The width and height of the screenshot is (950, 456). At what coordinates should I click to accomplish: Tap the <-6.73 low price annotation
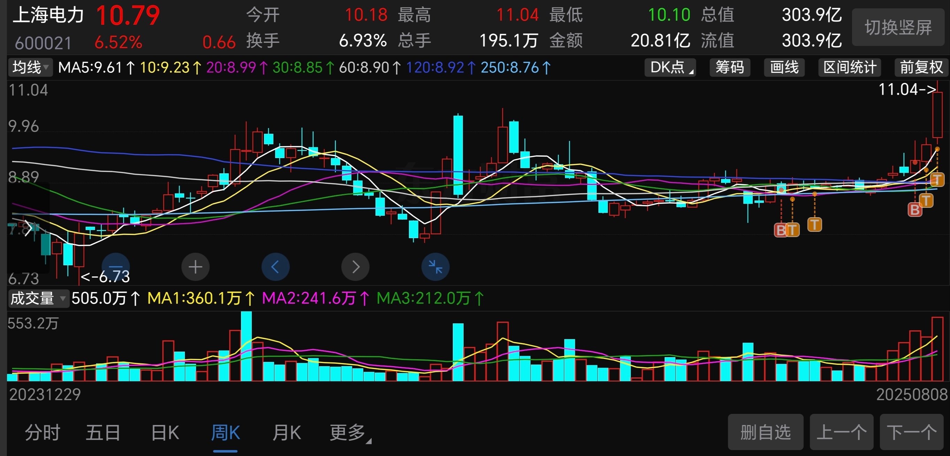[x=105, y=276]
